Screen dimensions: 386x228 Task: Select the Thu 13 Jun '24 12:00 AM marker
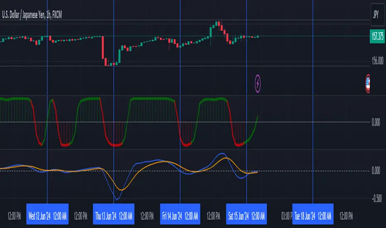[x=113, y=214]
